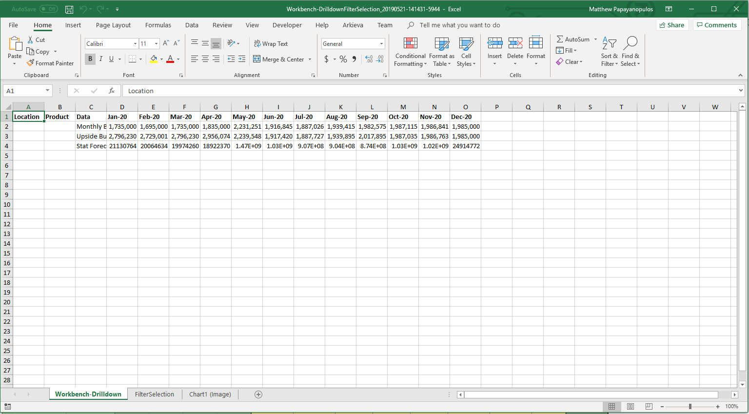Open Conditional Formatting menu
The height and width of the screenshot is (414, 749).
click(411, 52)
